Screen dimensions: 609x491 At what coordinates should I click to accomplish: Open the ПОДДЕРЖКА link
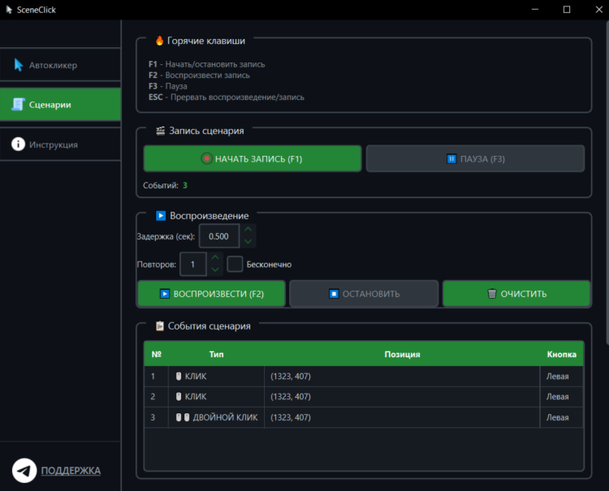[71, 471]
